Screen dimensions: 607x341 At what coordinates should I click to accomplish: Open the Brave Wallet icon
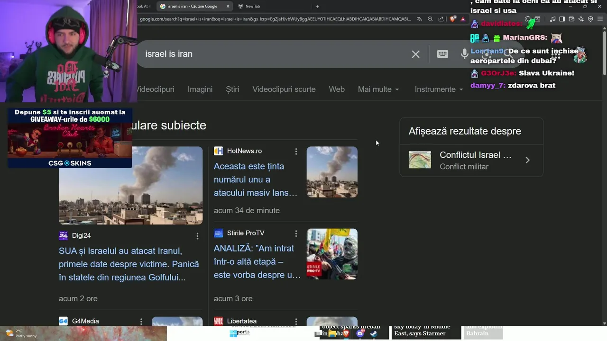pos(571,19)
